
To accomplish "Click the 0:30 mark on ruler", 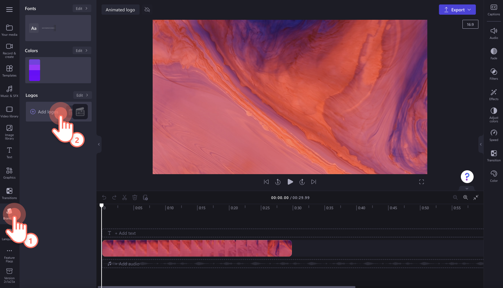I will 298,208.
